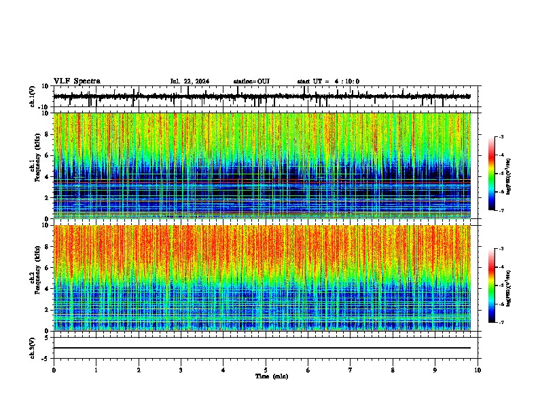The height and width of the screenshot is (415, 538).
Task: Click inside the ch.1 spectrogram panel
Action: pyautogui.click(x=262, y=165)
